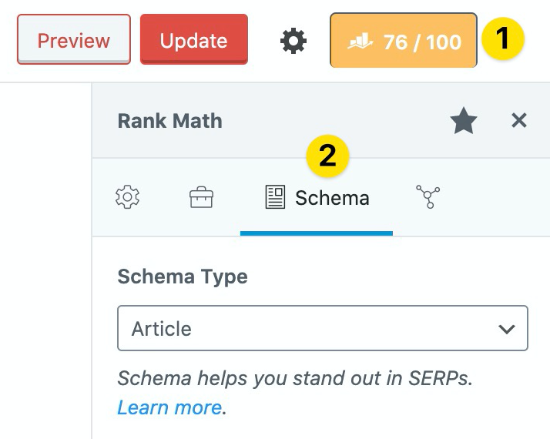Click the chart icon in SEO score button
Viewport: 550px width, 439px height.
tap(360, 42)
